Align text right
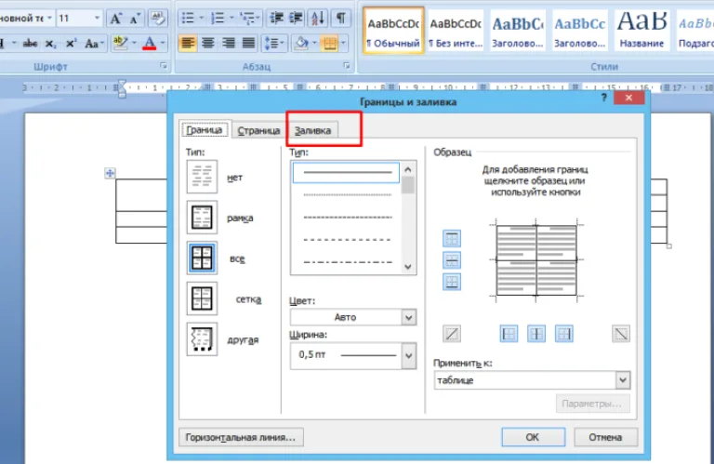The height and width of the screenshot is (464, 714). (x=228, y=44)
